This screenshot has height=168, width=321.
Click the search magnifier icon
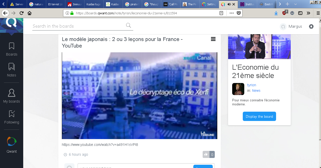[128, 25]
